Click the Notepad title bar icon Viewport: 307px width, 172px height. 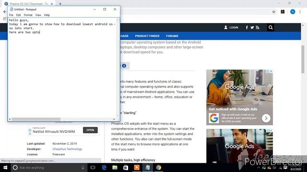click(11, 10)
